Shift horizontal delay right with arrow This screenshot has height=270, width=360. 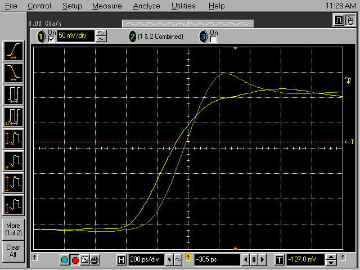262,260
